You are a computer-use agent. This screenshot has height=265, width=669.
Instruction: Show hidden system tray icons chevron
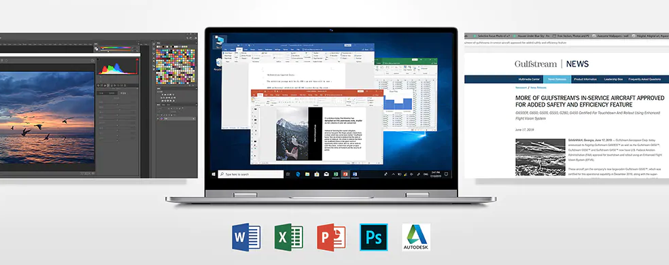click(394, 174)
